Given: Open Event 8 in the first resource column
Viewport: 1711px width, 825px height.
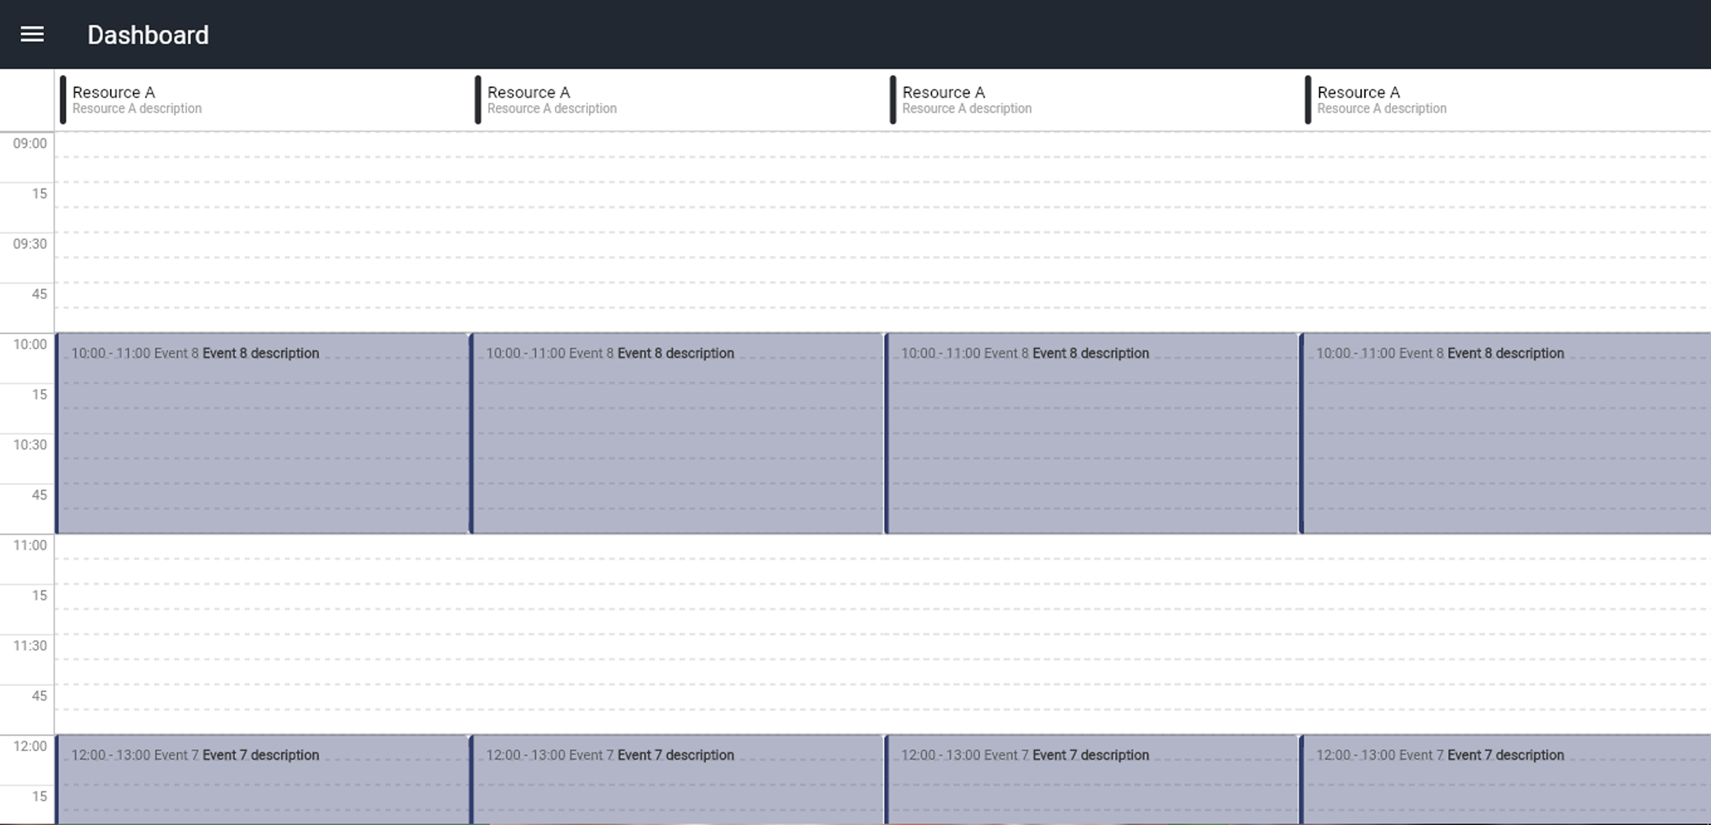Looking at the screenshot, I should click(x=262, y=433).
